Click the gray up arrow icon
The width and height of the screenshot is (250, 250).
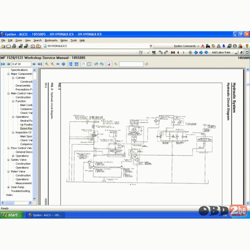[x=190, y=52]
